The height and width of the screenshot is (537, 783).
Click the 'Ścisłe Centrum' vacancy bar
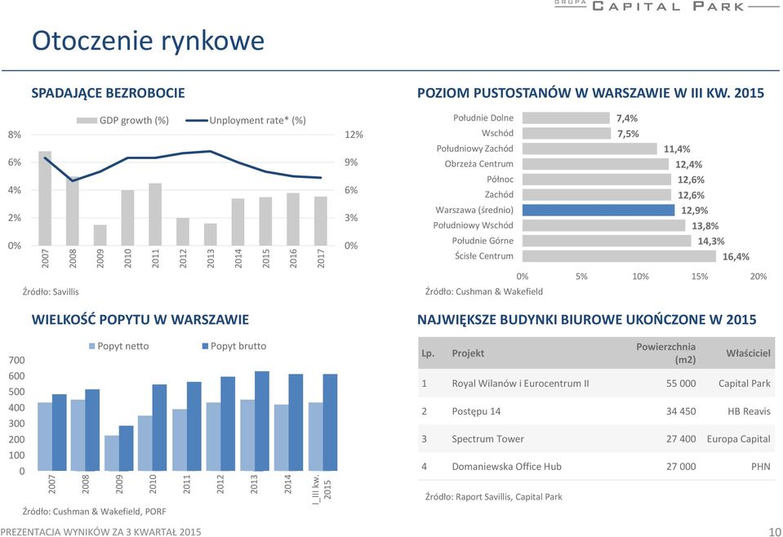pyautogui.click(x=619, y=256)
